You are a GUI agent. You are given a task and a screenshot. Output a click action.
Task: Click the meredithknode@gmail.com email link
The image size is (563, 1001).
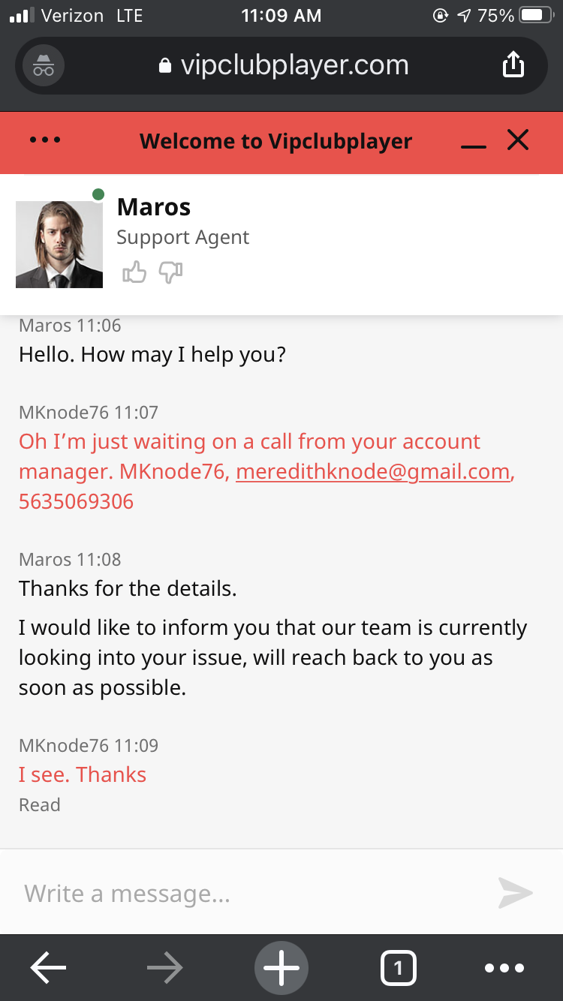click(373, 472)
